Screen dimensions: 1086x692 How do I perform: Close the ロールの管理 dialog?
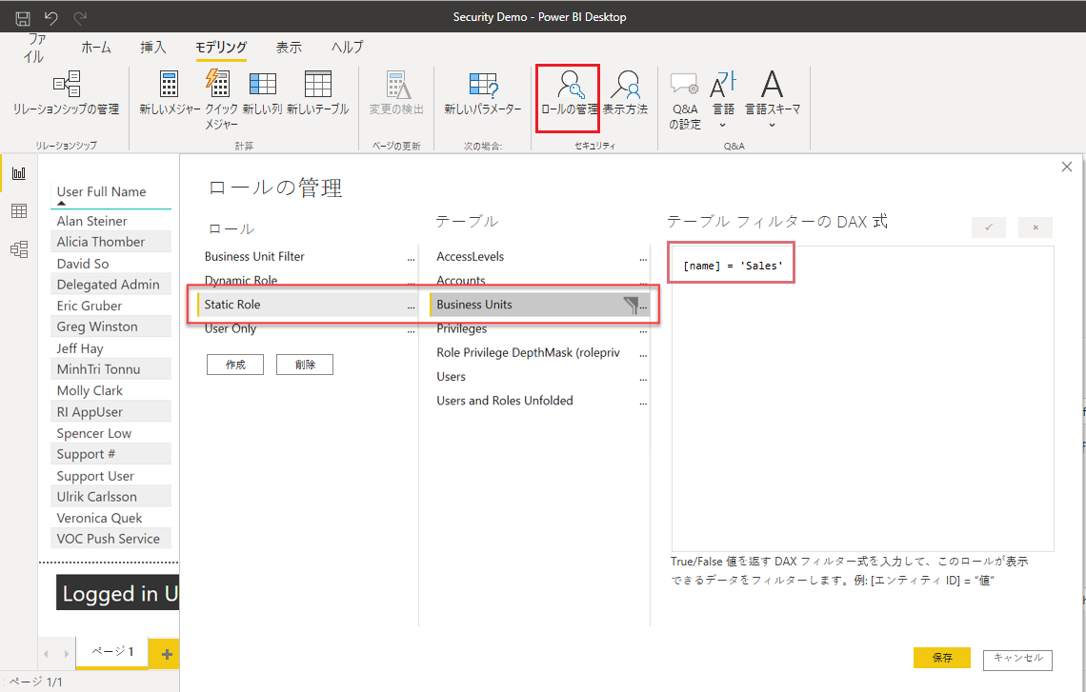(x=1067, y=166)
